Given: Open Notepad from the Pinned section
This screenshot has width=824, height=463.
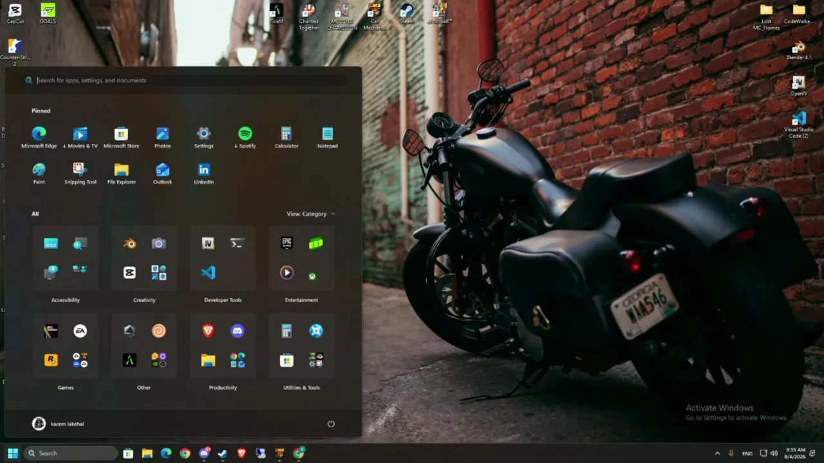Looking at the screenshot, I should point(327,138).
